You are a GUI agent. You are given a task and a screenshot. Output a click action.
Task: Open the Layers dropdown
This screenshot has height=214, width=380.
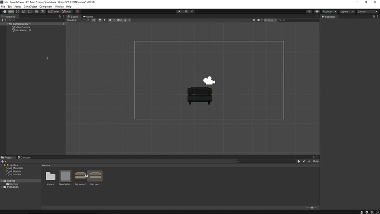coord(345,11)
